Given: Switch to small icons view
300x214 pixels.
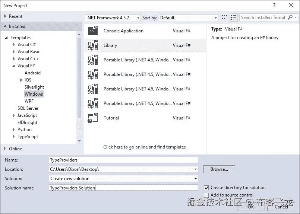Looking at the screenshot, I should point(224,17).
